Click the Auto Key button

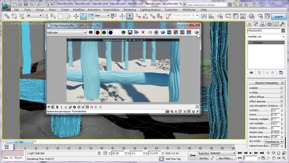[204, 153]
